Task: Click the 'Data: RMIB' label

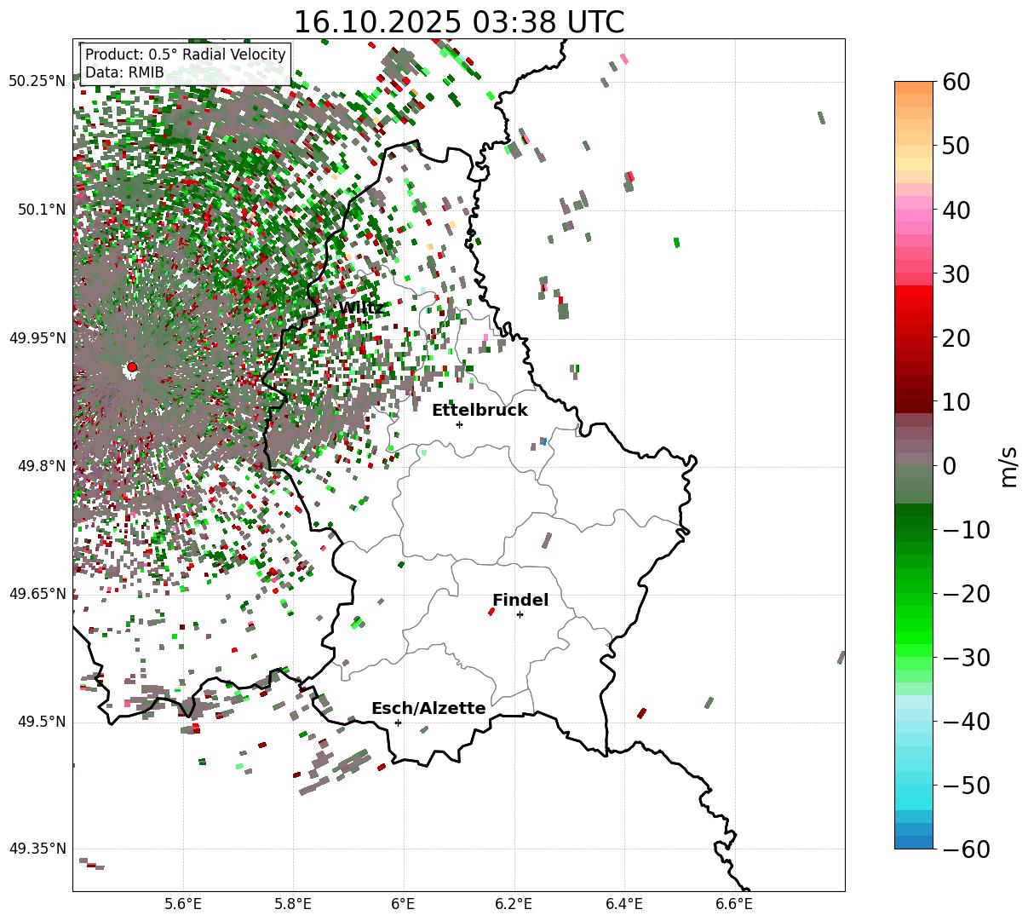Action: pos(124,72)
